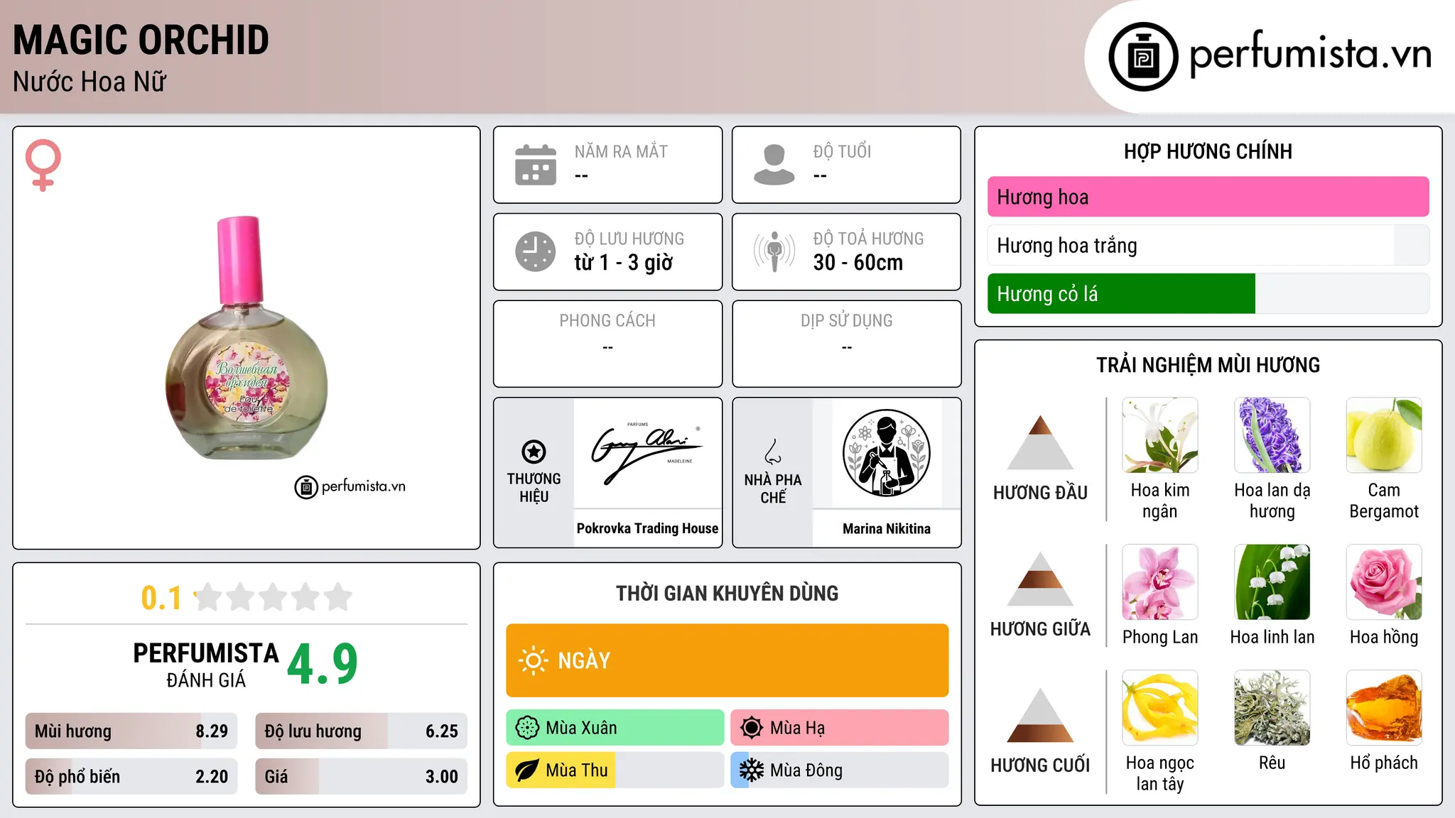Select the Cam Bergamot note image

[x=1384, y=435]
